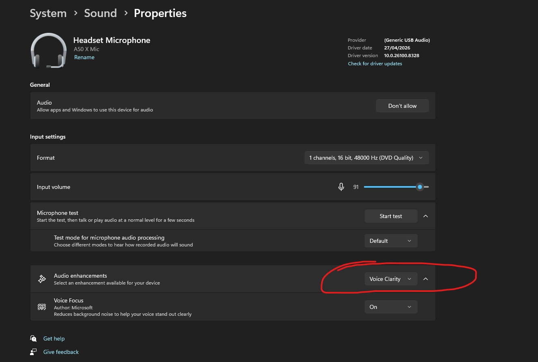The height and width of the screenshot is (362, 538).
Task: Open the Format dropdown
Action: [366, 158]
